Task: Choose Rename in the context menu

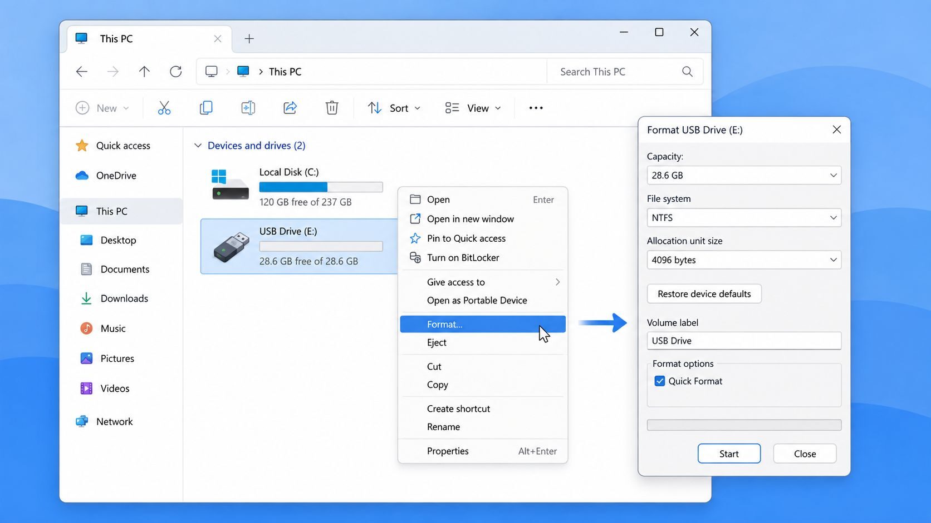Action: tap(483, 427)
